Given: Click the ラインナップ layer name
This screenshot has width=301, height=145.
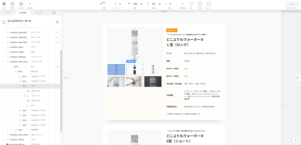Looking at the screenshot, I should [36, 57].
